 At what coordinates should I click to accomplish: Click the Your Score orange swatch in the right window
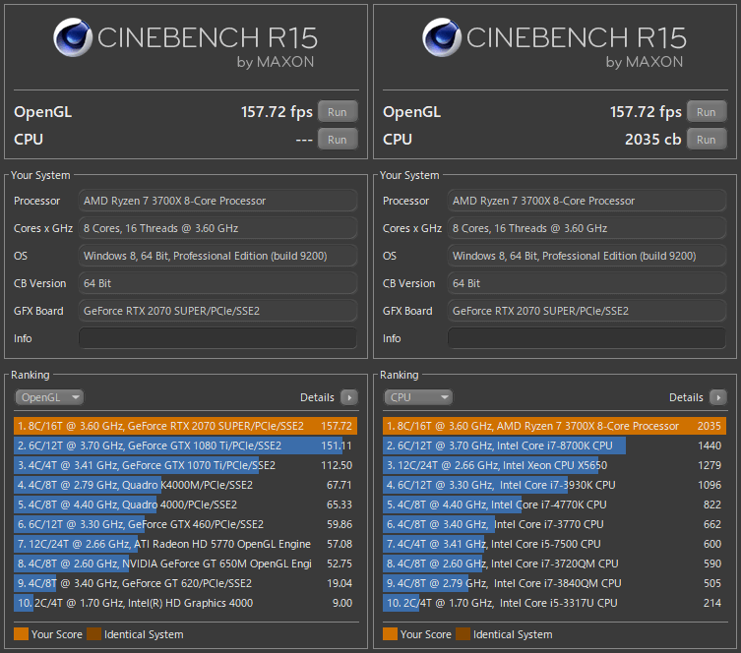[x=390, y=634]
